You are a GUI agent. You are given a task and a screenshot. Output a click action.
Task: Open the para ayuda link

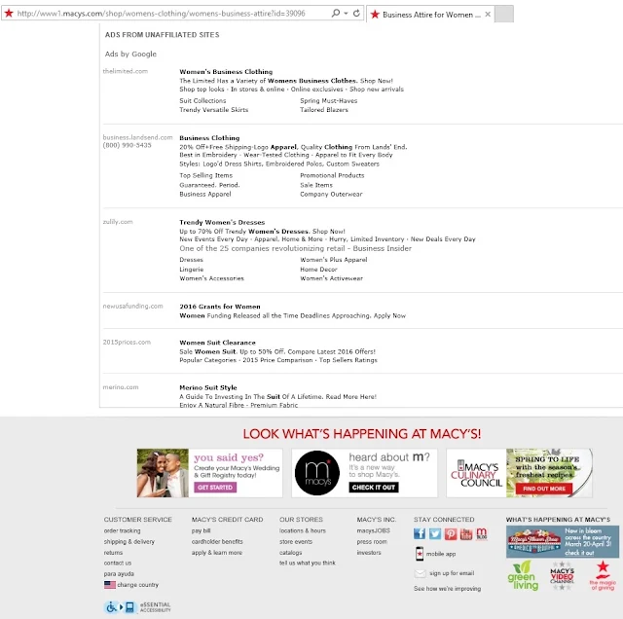[x=119, y=573]
